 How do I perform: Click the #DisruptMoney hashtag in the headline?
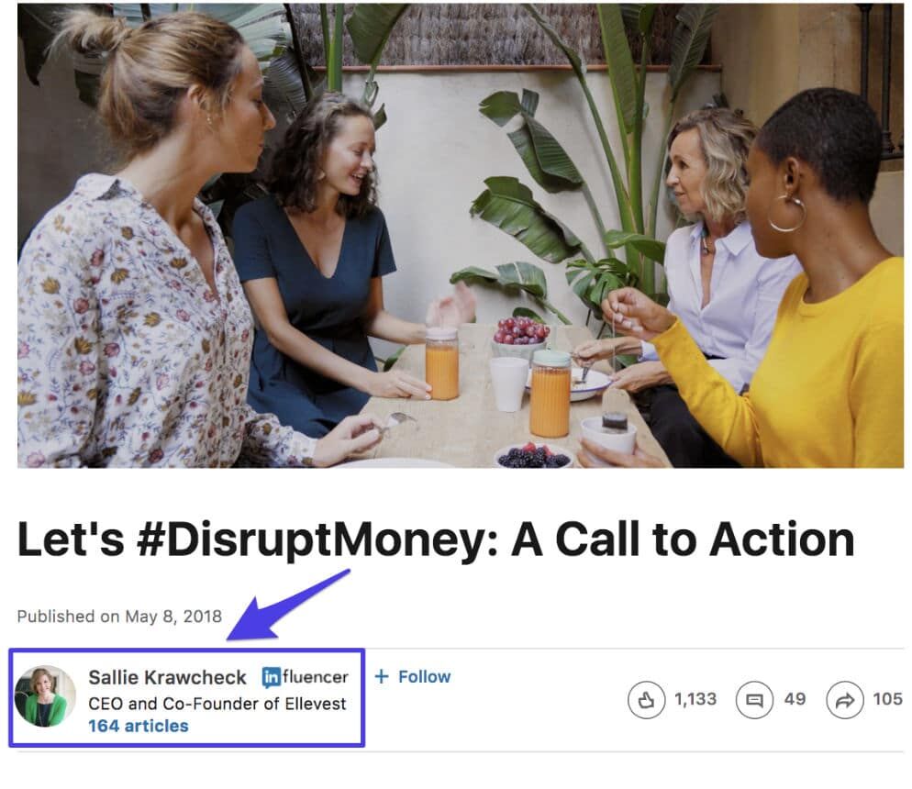pyautogui.click(x=312, y=539)
